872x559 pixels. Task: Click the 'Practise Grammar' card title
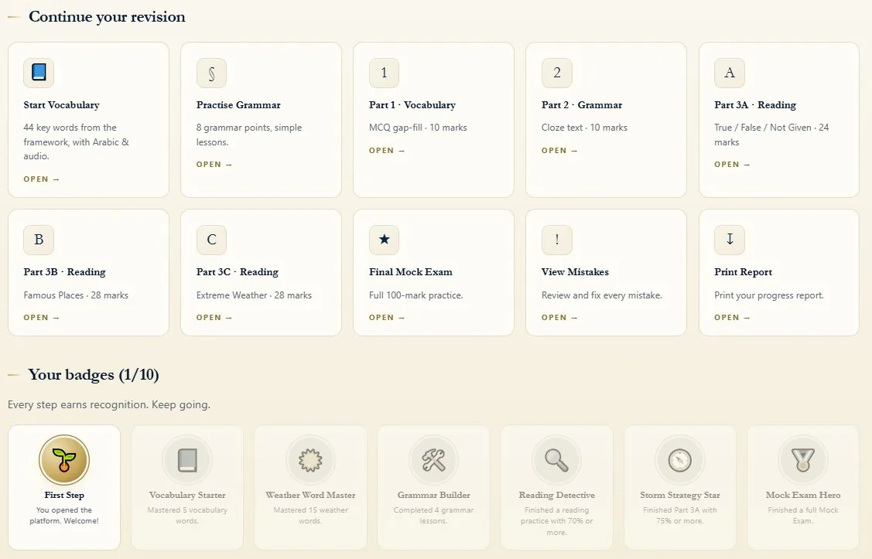(x=238, y=105)
